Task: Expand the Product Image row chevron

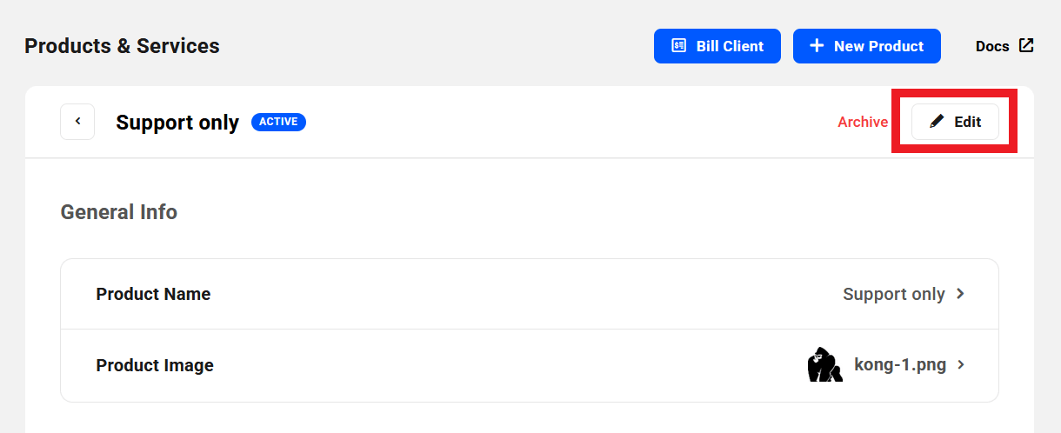Action: click(961, 365)
